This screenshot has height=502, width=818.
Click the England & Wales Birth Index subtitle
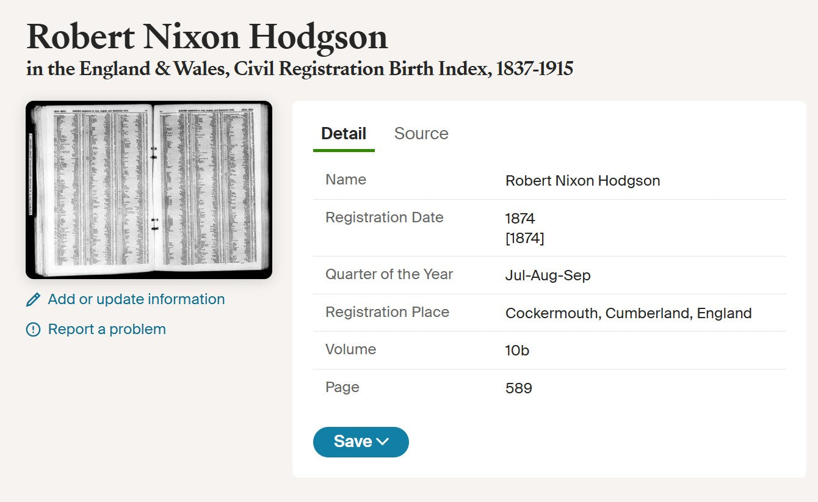(x=299, y=69)
